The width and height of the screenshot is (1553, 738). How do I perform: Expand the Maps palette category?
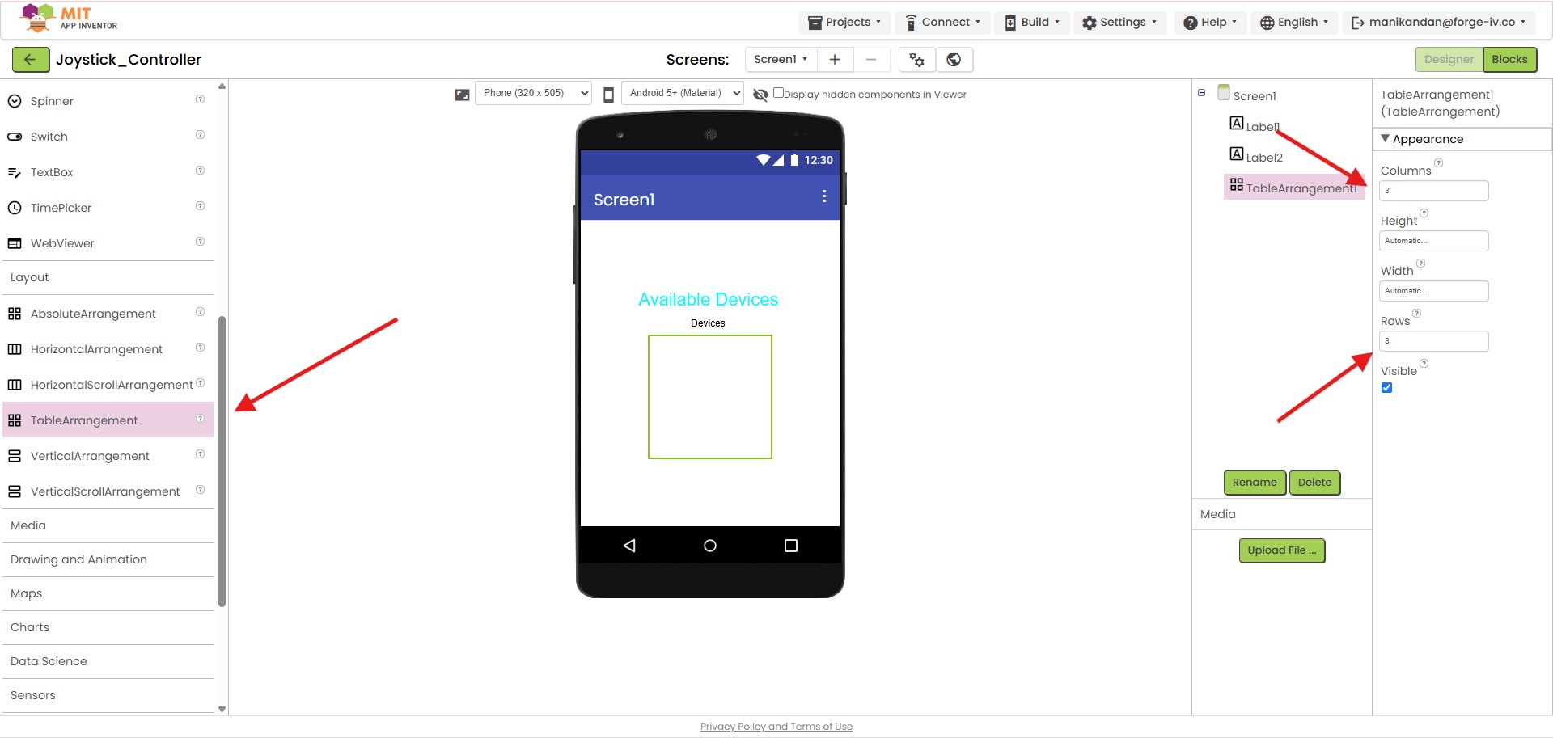(108, 593)
